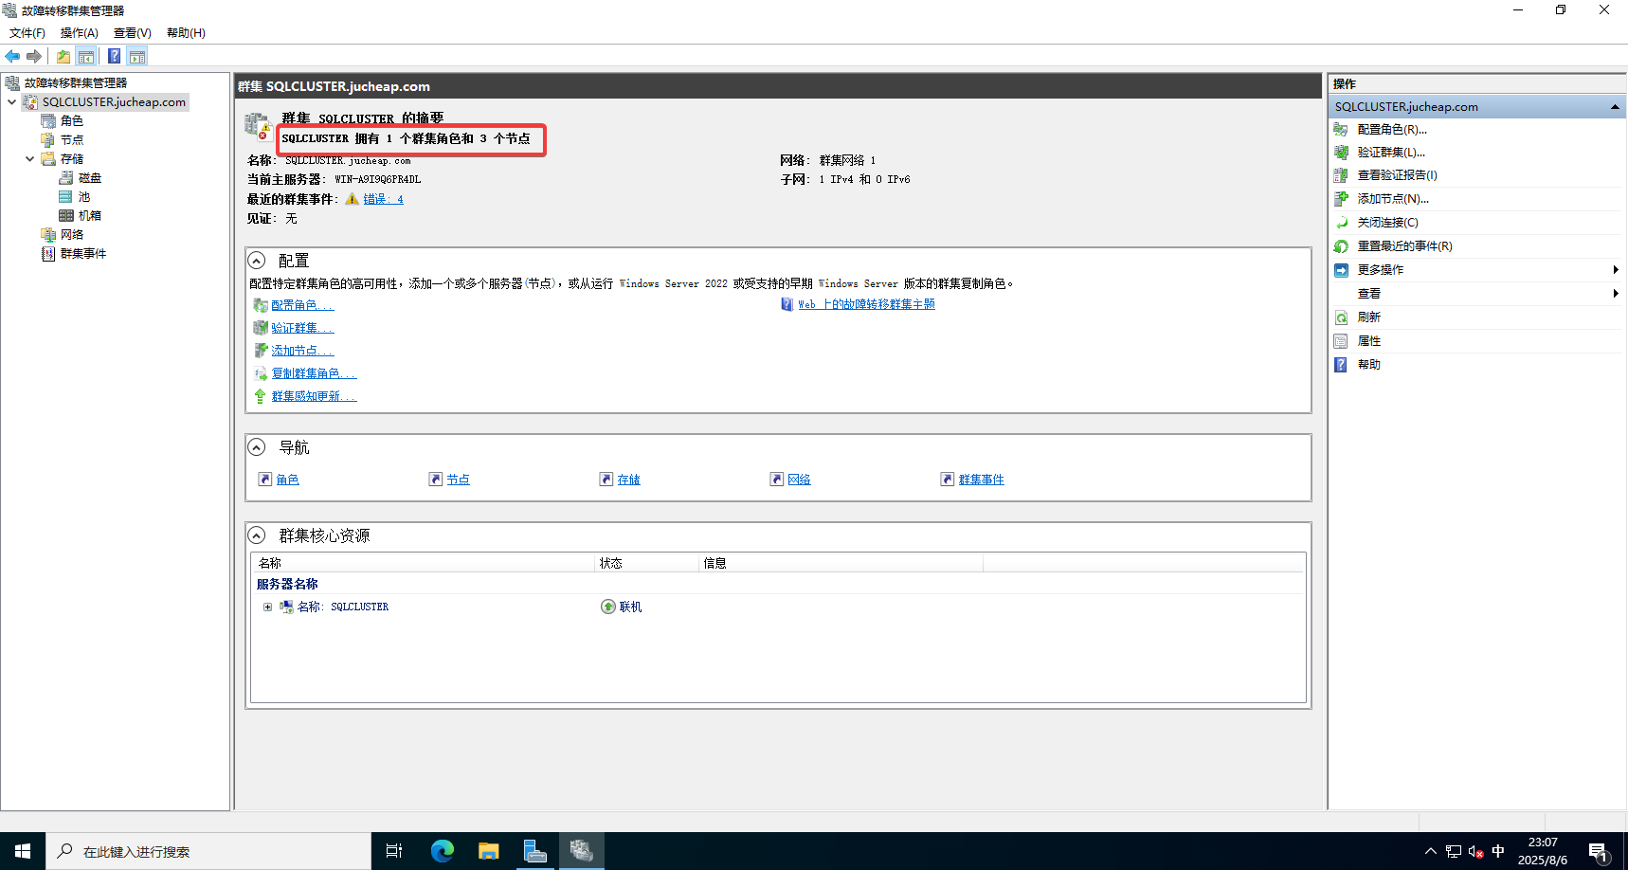Click the Up one level folder icon
This screenshot has height=870, width=1628.
coord(63,56)
